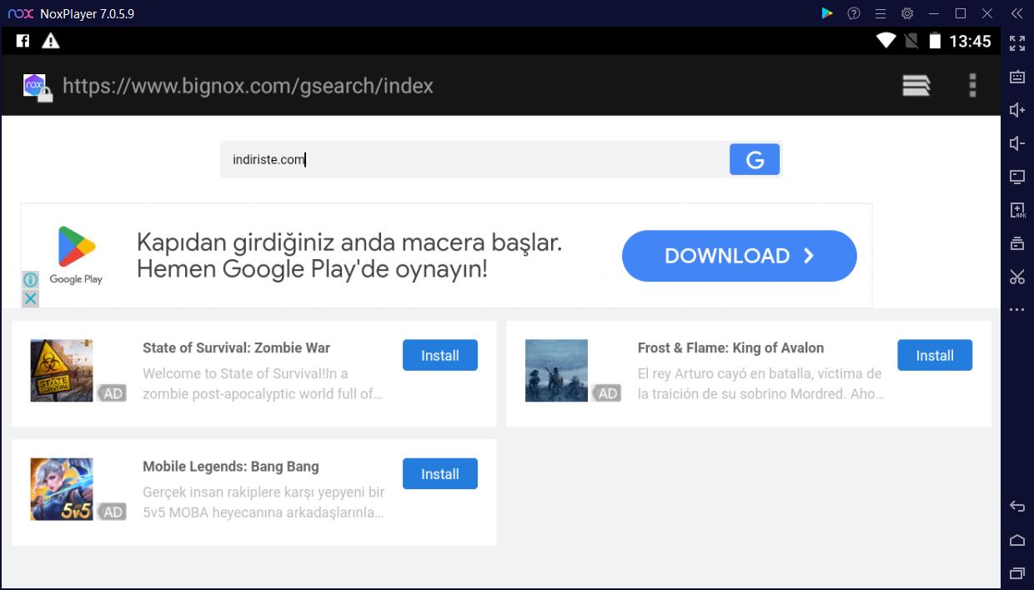Install State of Survival: Zombie War
The width and height of the screenshot is (1034, 590).
pyautogui.click(x=440, y=355)
